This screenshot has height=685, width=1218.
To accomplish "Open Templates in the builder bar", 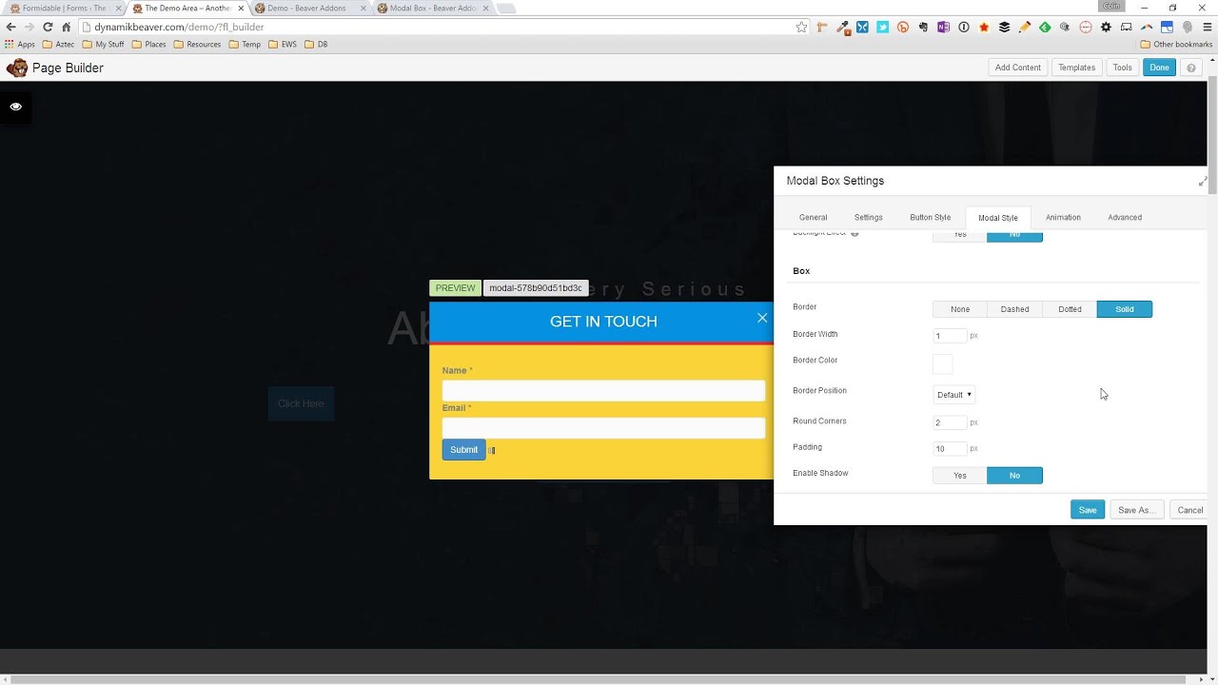I will 1077,68.
